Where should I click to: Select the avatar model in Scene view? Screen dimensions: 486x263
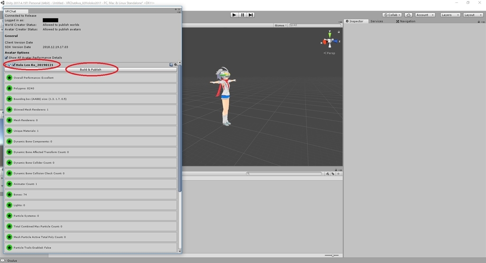point(225,96)
